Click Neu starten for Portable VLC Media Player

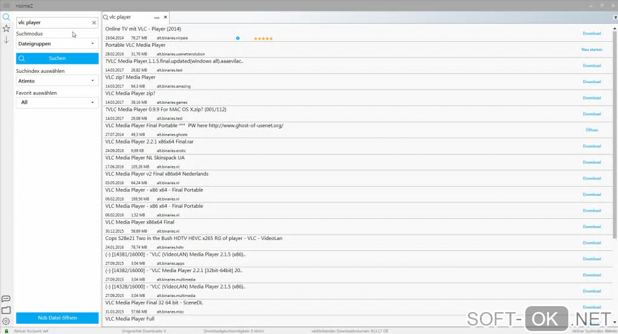[591, 50]
